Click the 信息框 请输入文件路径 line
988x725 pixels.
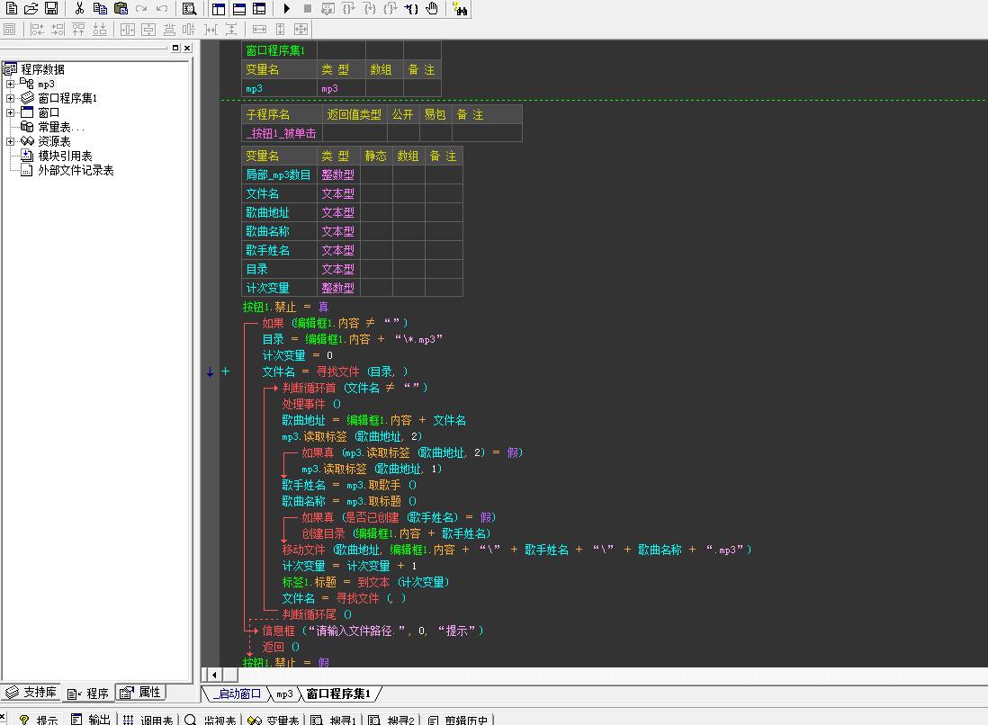click(x=373, y=631)
